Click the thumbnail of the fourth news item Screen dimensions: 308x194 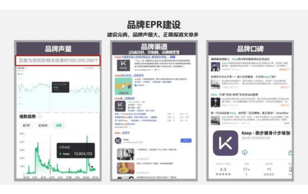(x=215, y=120)
